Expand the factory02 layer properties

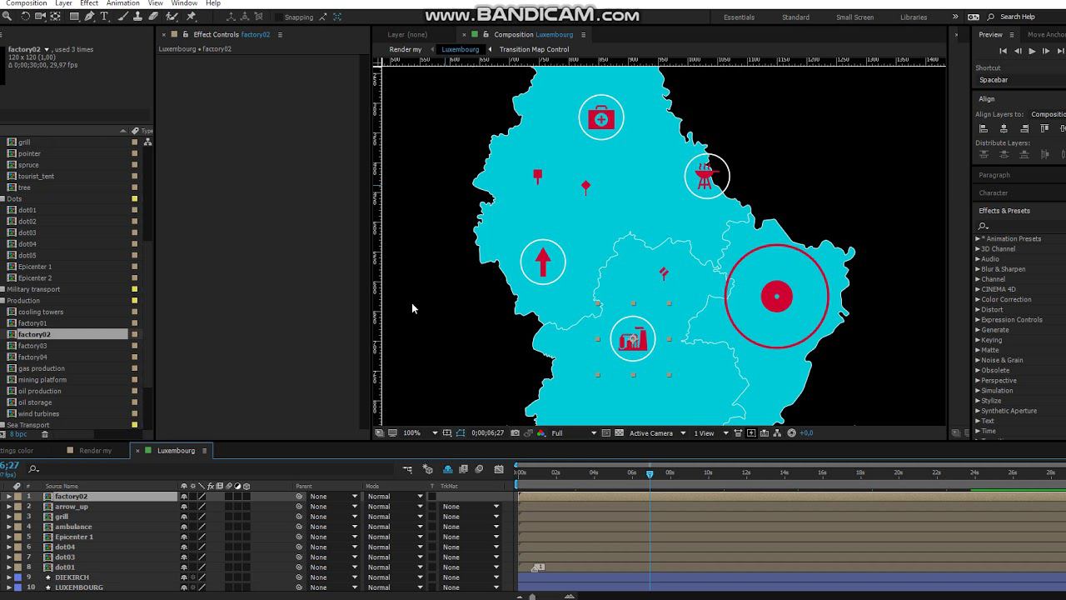point(9,497)
